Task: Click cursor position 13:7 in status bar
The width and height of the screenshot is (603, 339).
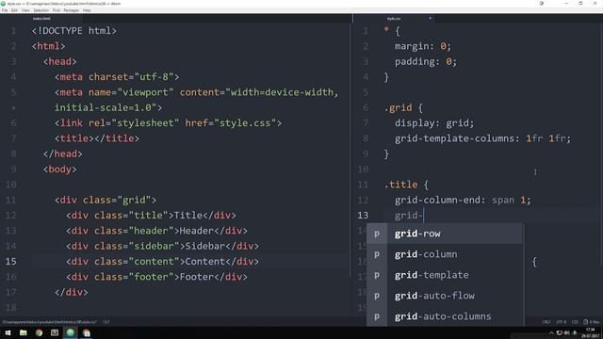Action: tap(106, 322)
